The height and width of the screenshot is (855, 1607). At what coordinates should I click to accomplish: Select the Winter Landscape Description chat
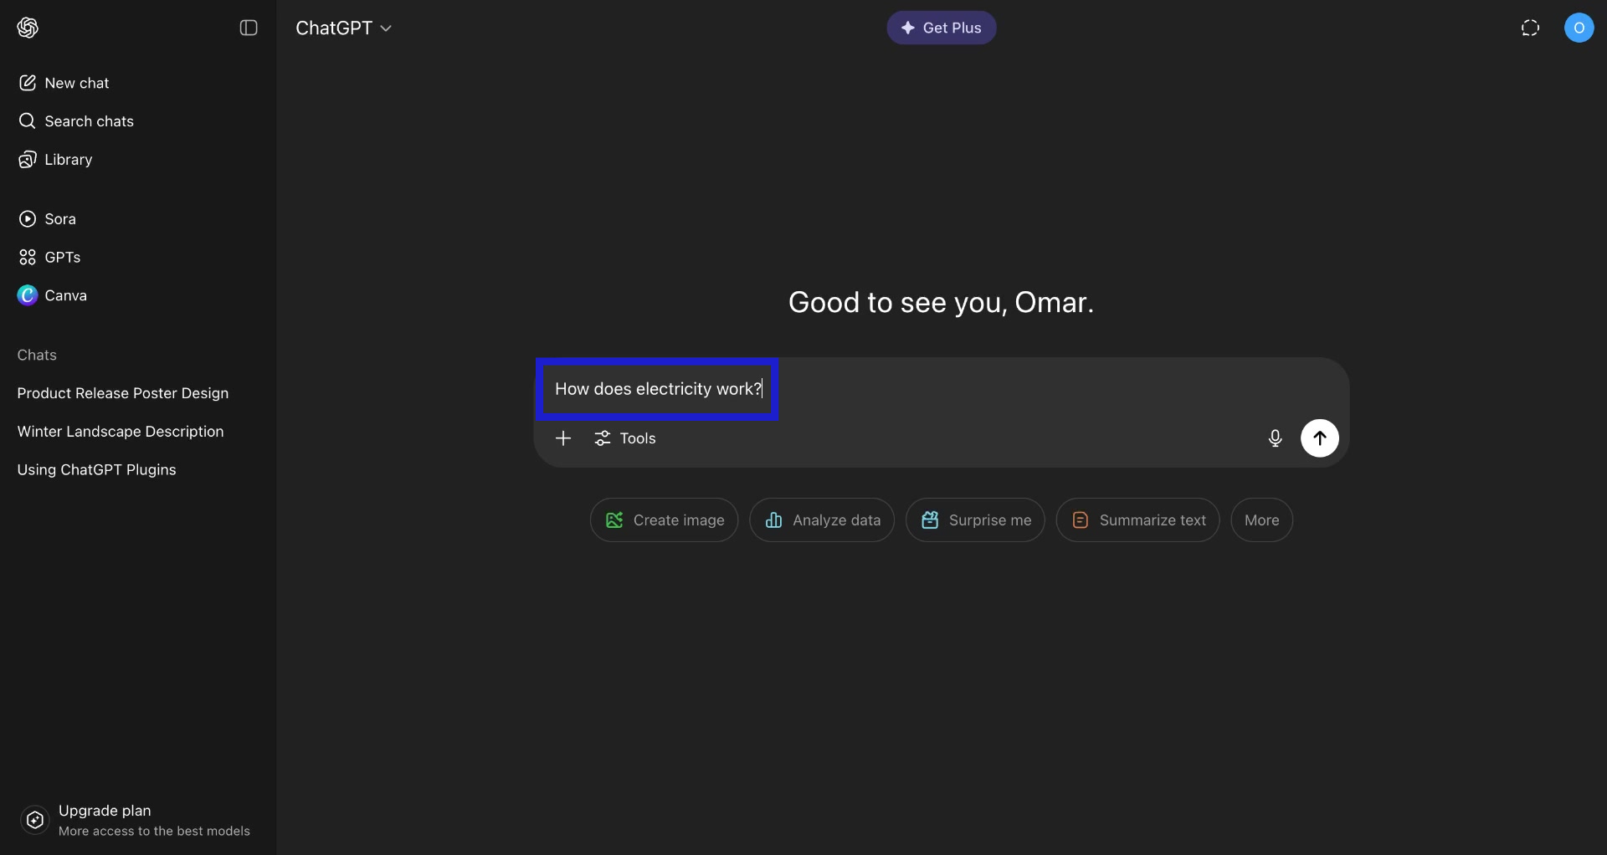pyautogui.click(x=120, y=432)
